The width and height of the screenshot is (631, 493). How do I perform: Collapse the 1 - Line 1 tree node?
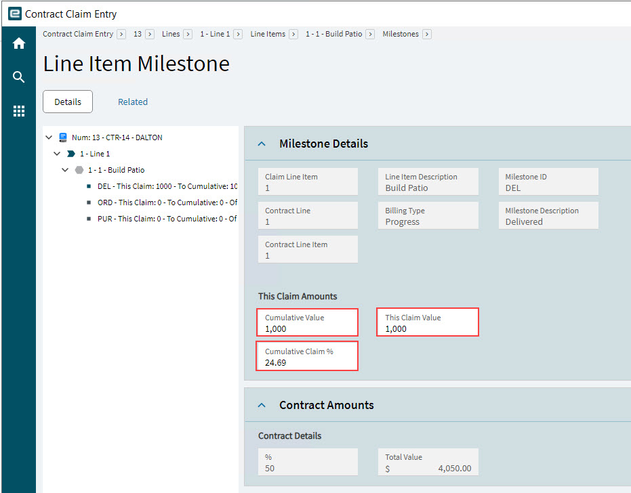click(x=57, y=154)
